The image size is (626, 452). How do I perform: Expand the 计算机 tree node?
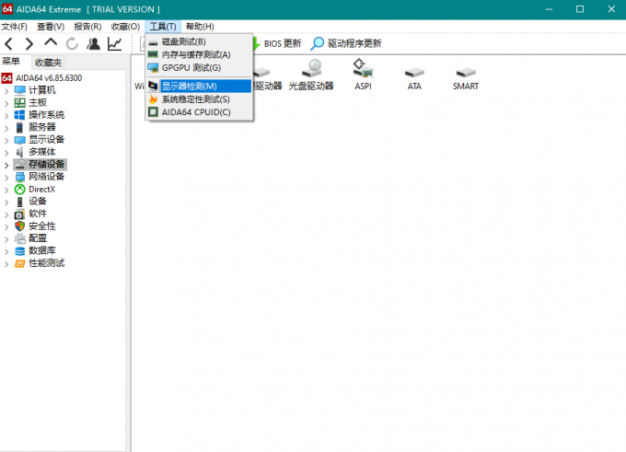tap(6, 90)
